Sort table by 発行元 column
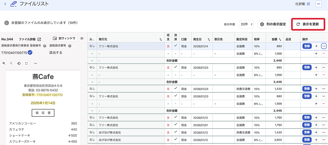This screenshot has height=145, width=328. (161, 39)
